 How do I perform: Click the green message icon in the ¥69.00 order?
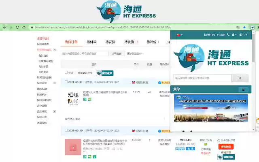pos(206,145)
